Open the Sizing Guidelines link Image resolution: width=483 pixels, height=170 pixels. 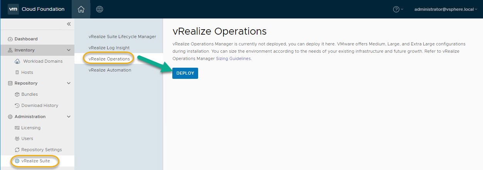coord(233,58)
